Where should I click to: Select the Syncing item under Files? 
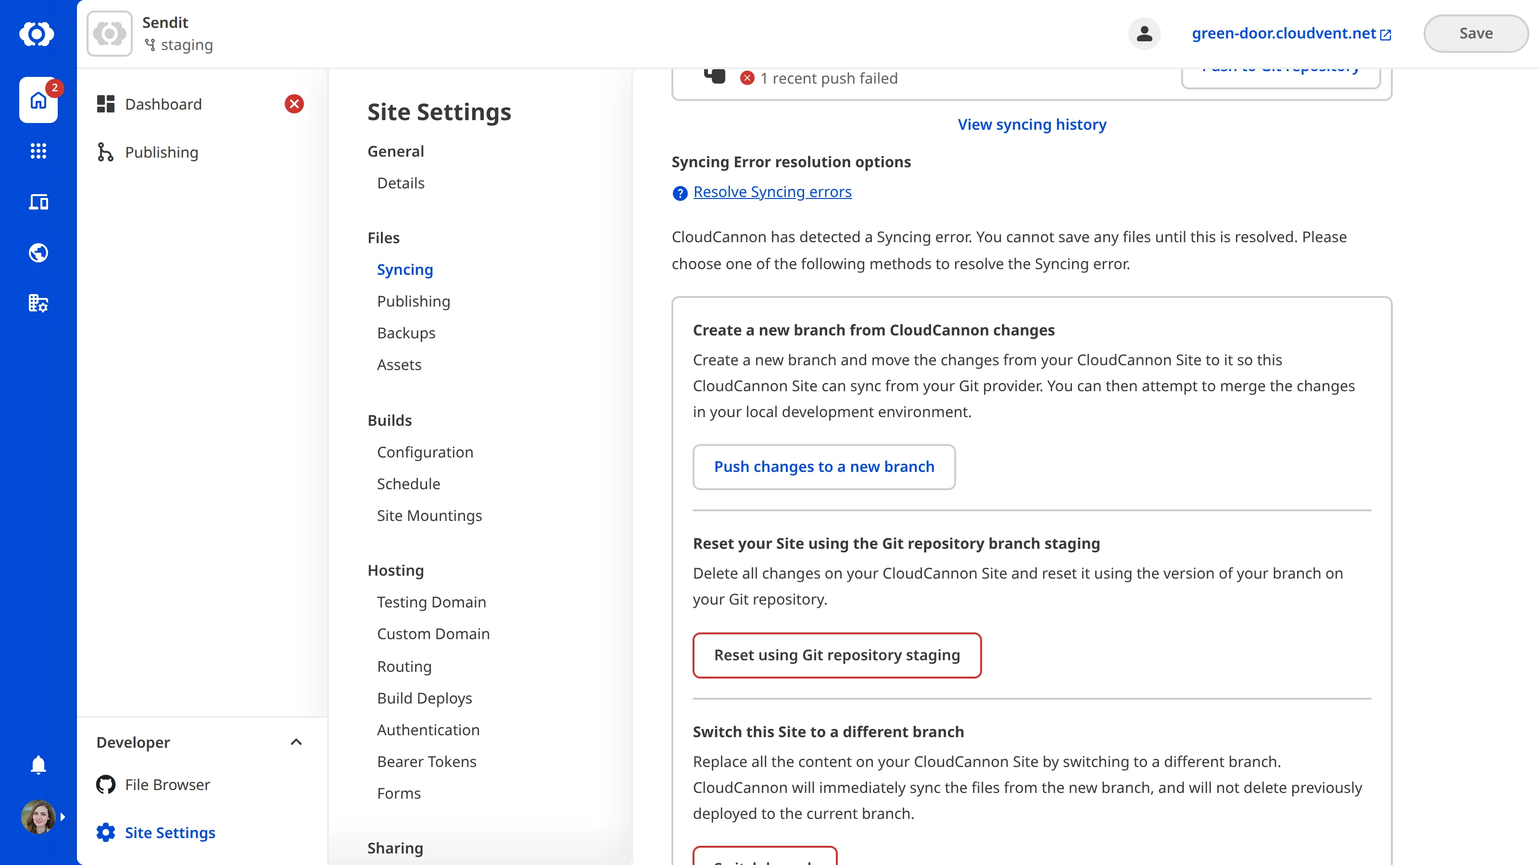(404, 269)
